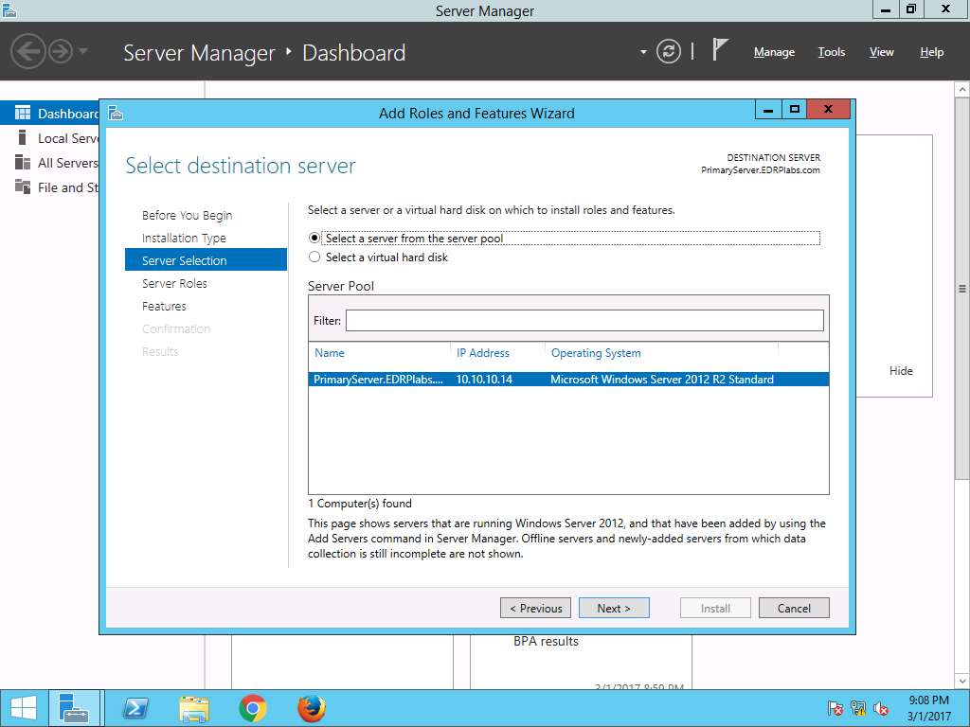Click the scrollbar down arrow in Server Manager
The image size is (970, 727).
(x=962, y=682)
